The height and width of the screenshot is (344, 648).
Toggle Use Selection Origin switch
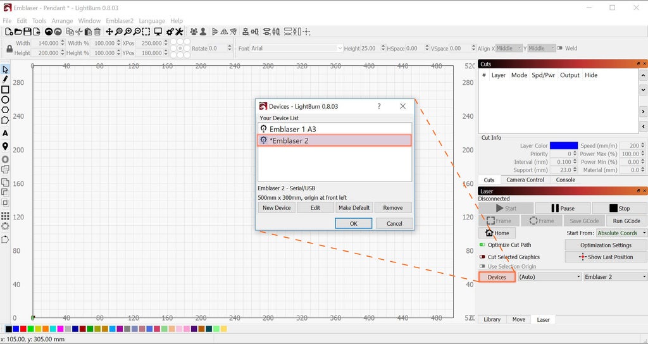coord(482,266)
